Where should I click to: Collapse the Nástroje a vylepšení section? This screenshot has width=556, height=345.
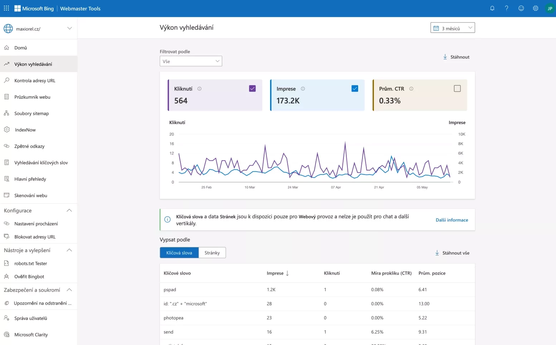(x=69, y=250)
